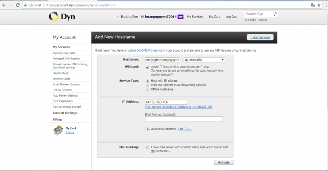The image size is (328, 171).
Task: Click the Edit TTL link
Action: (x=185, y=129)
